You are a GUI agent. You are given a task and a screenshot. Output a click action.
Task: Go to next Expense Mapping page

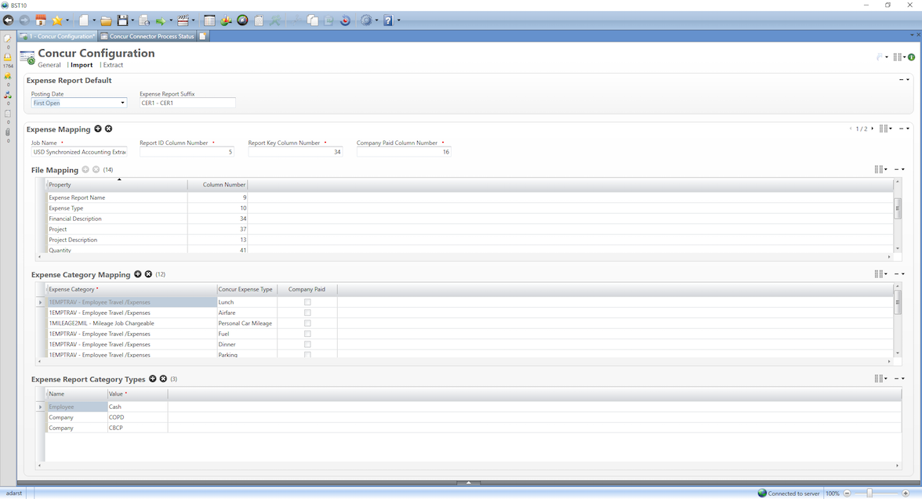click(872, 128)
